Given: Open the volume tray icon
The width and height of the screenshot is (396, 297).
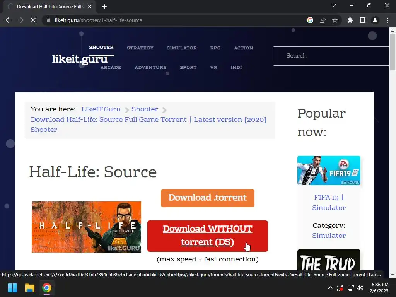Looking at the screenshot, I should point(360,288).
